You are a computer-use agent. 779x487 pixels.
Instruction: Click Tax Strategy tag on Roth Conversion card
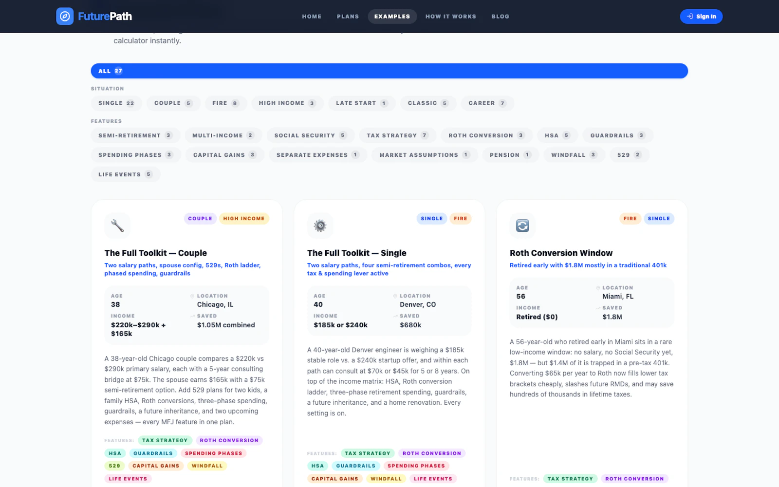pyautogui.click(x=570, y=479)
